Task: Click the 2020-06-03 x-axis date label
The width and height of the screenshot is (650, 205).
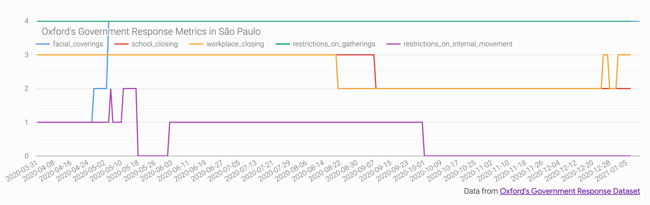Action: (157, 171)
